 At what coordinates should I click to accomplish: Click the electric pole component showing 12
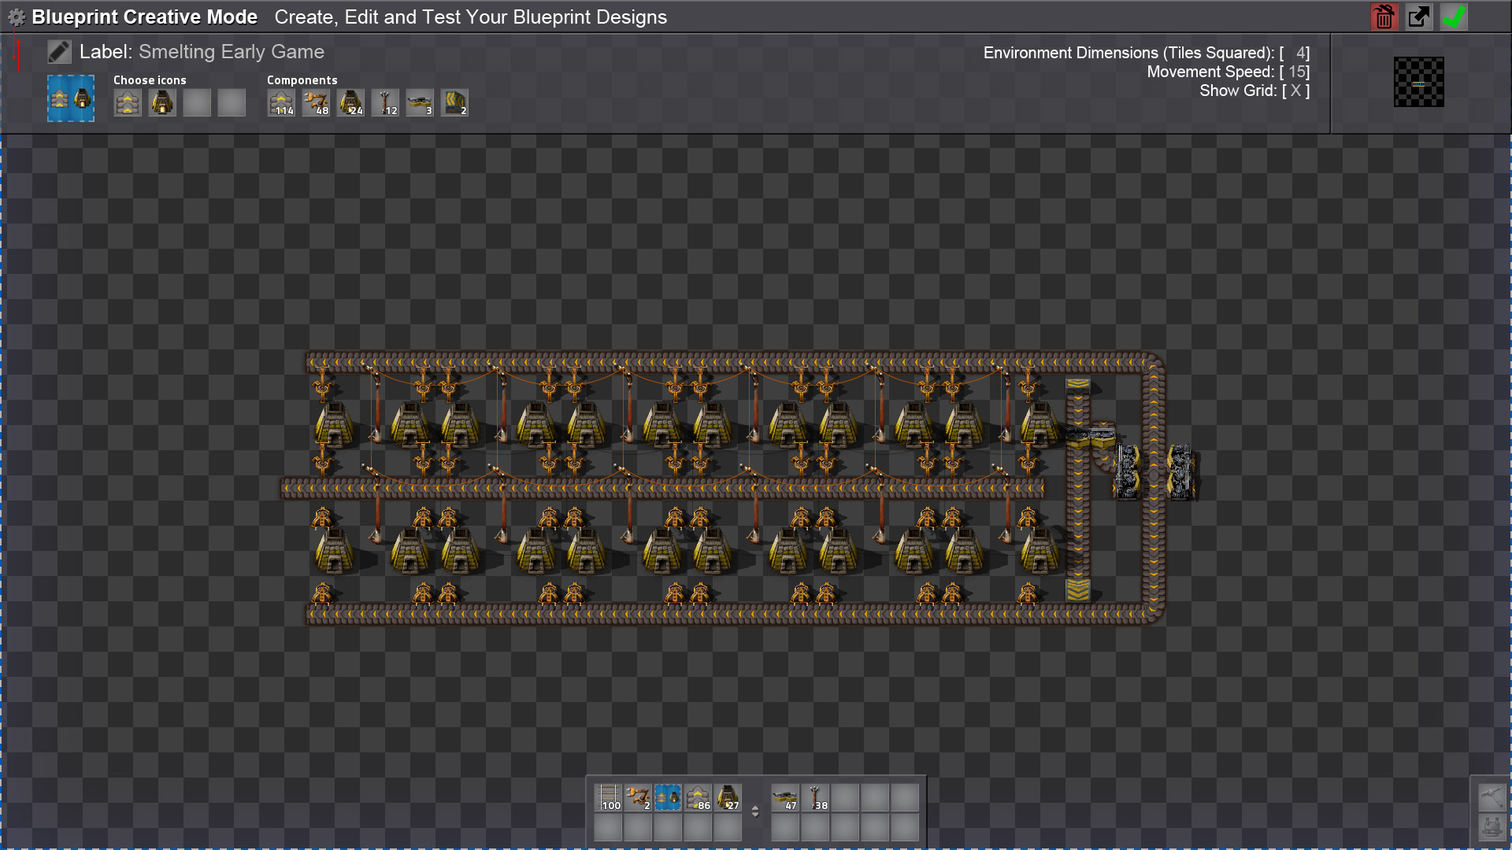tap(385, 102)
